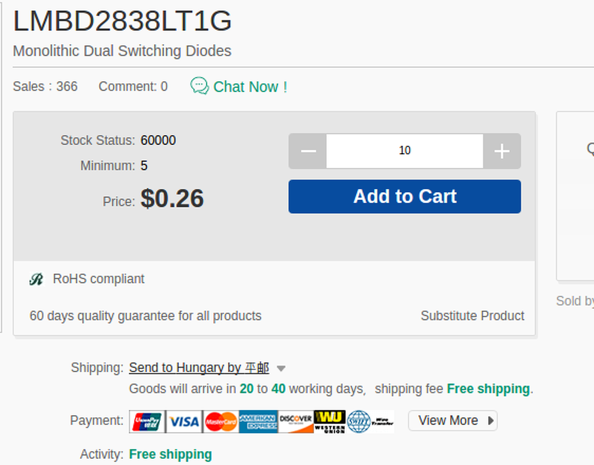Select the Discover payment icon

tap(296, 421)
